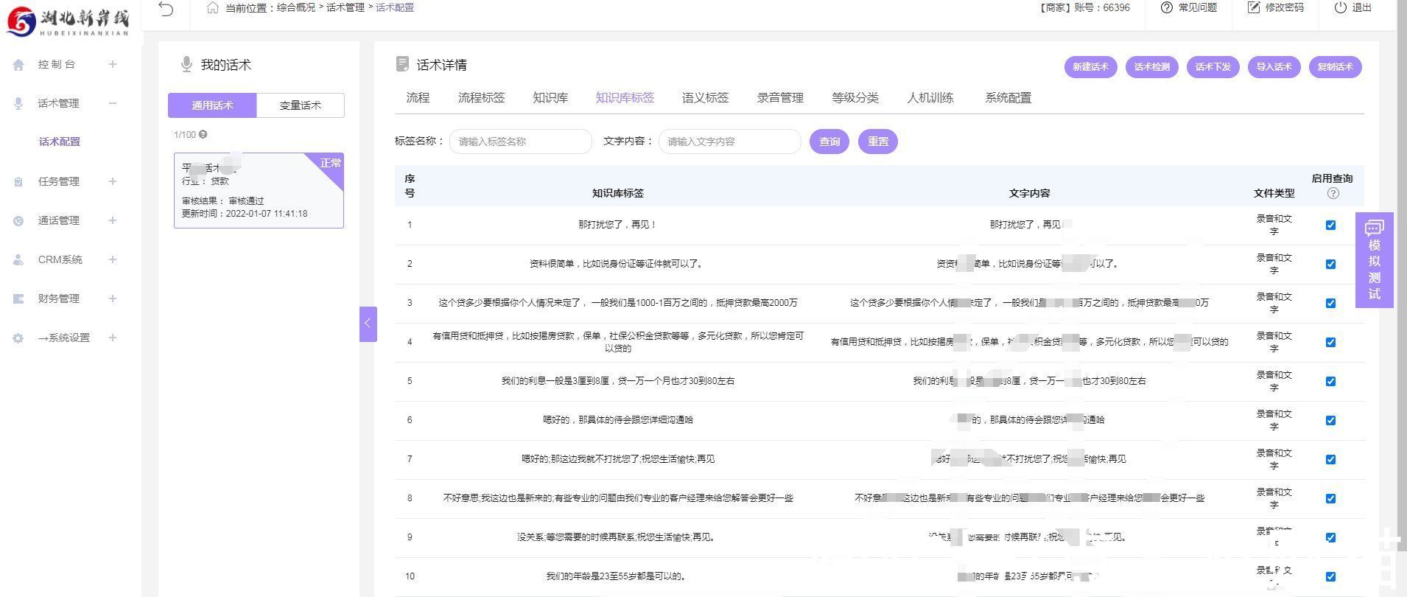Open the 系统配置 tab
The image size is (1407, 597).
(x=1008, y=98)
